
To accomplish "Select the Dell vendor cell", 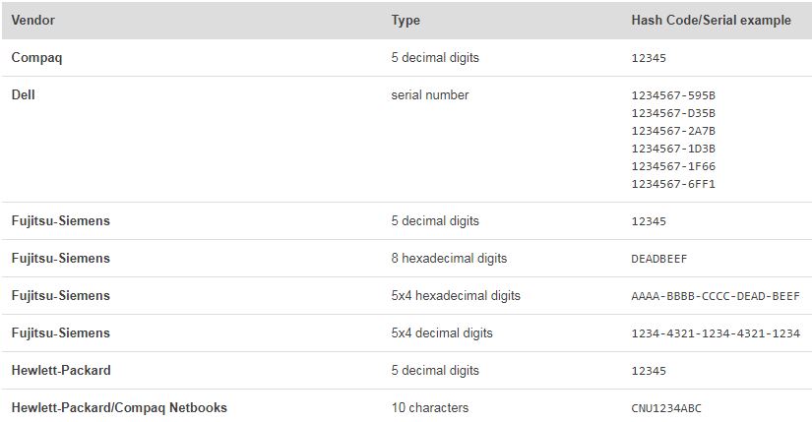I will [x=24, y=95].
